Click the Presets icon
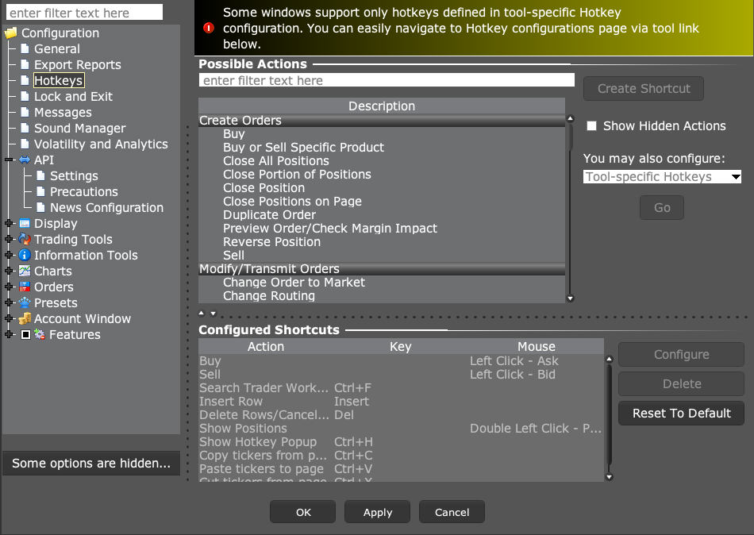 click(25, 302)
